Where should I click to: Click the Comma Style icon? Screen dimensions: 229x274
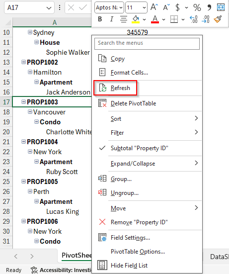(x=209, y=7)
